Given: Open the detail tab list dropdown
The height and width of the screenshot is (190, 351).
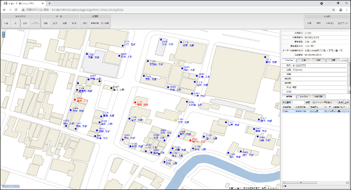Looking at the screenshot, I should coord(348,60).
